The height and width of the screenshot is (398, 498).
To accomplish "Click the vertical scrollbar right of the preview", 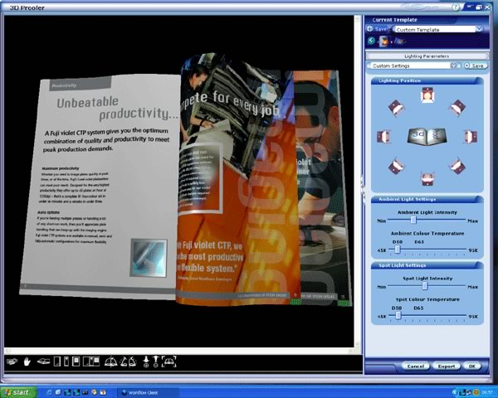I will (357, 182).
